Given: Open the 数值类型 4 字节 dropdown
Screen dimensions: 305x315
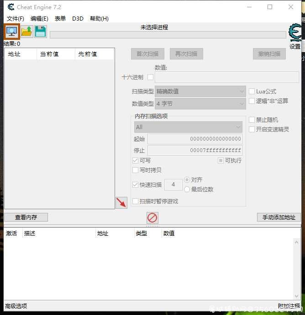Looking at the screenshot, I should [x=200, y=104].
